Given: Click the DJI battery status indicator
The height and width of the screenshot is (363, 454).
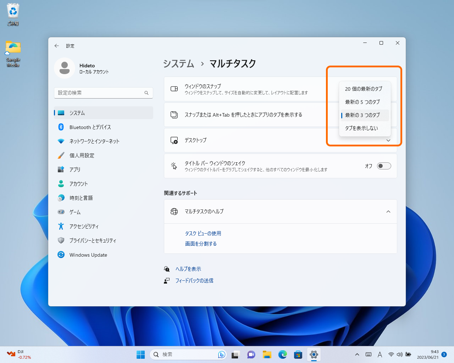Looking at the screenshot, I should (16, 354).
